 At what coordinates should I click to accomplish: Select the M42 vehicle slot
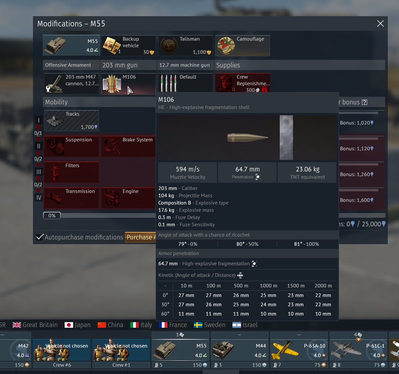pos(15,350)
